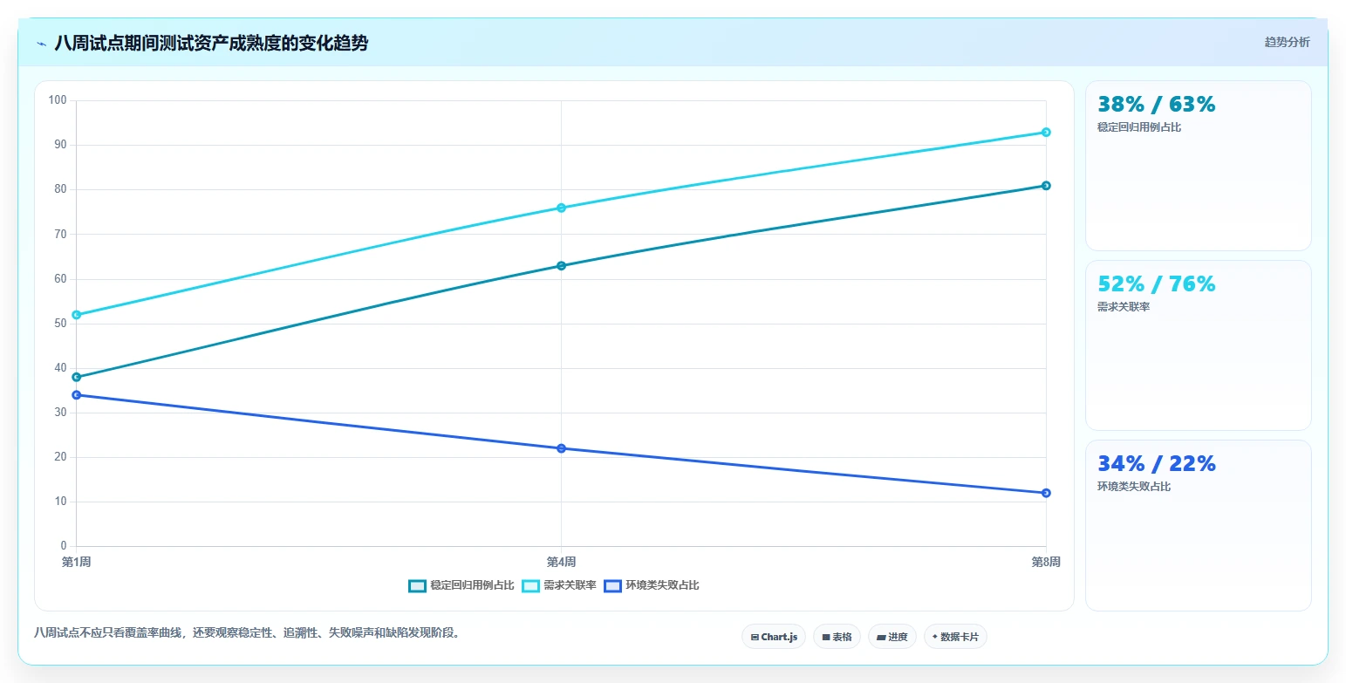
Task: Click the icon inside the 进度 tag
Action: 881,638
